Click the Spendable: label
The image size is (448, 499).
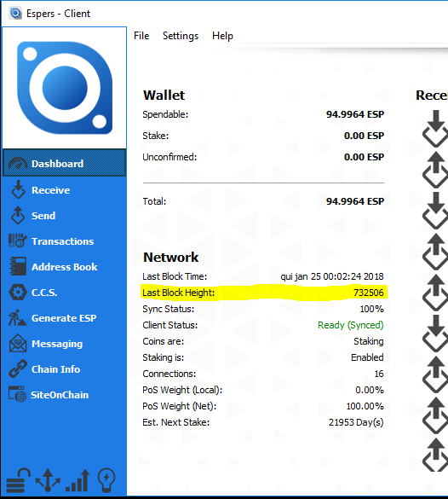click(165, 114)
